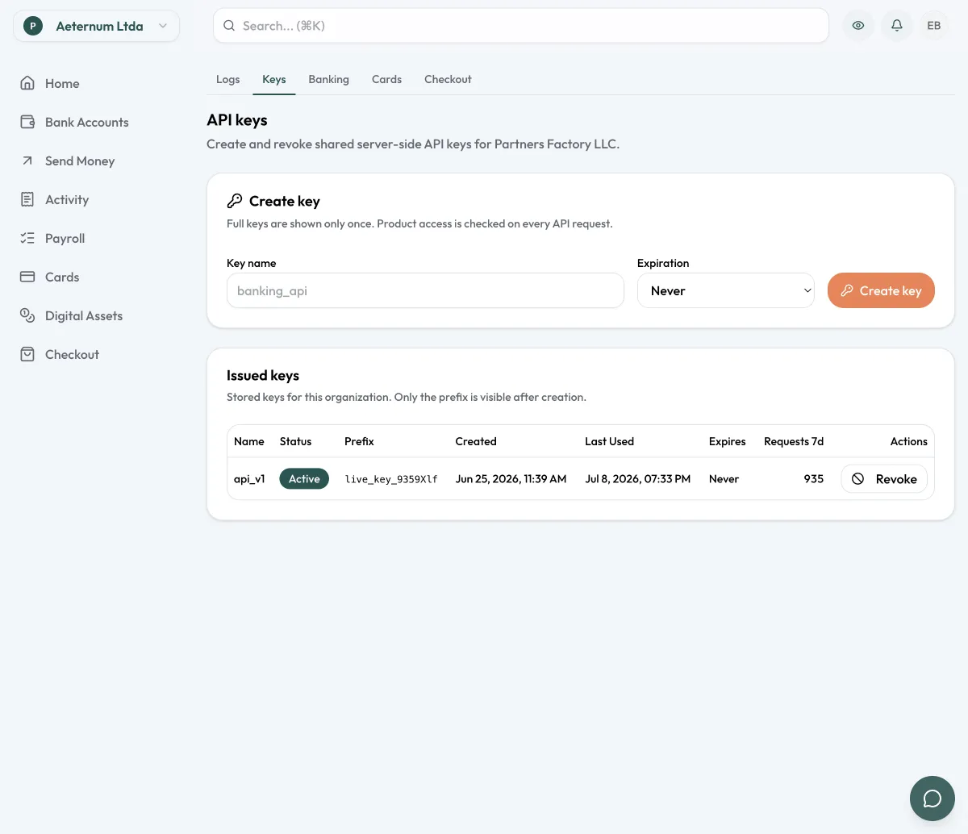Viewport: 968px width, 834px height.
Task: Open the Activity icon in sidebar
Action: coord(27,199)
